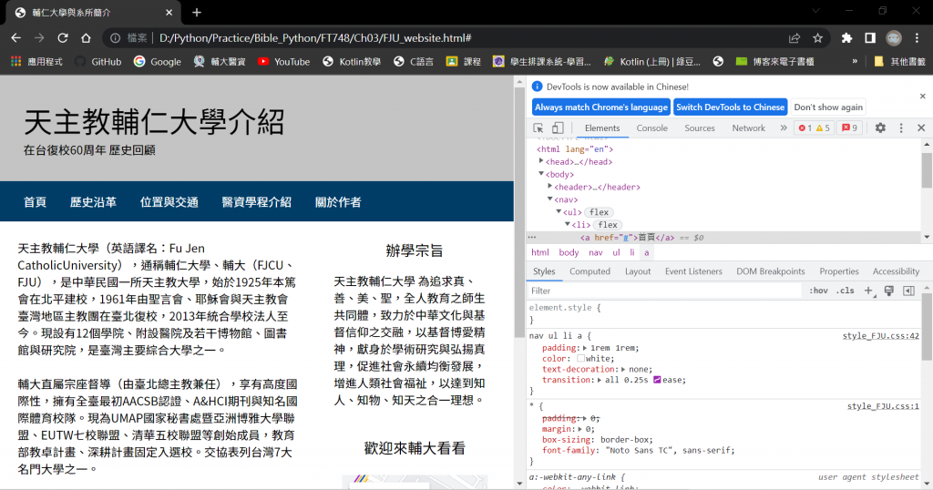Open the profile avatar menu
This screenshot has width=933, height=490.
point(893,38)
